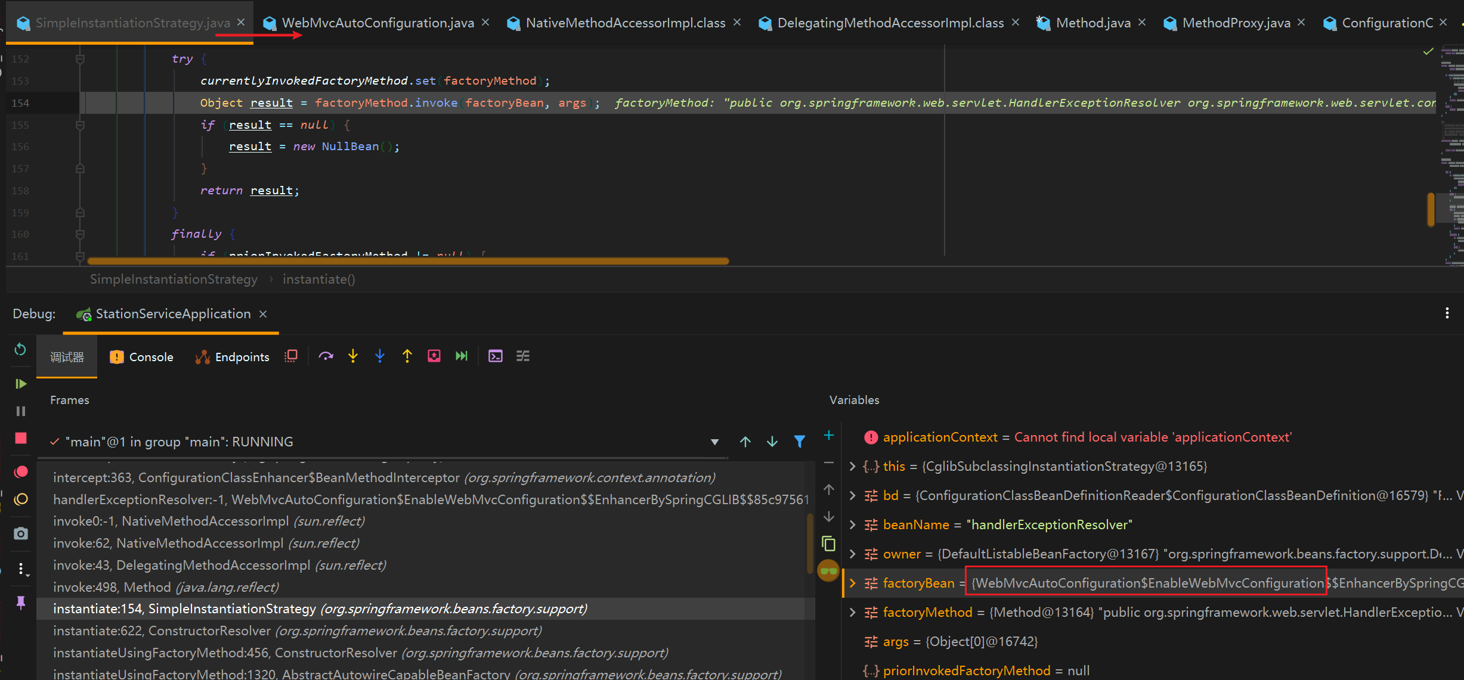1464x680 pixels.
Task: Click the Step Over debugger icon
Action: [326, 356]
